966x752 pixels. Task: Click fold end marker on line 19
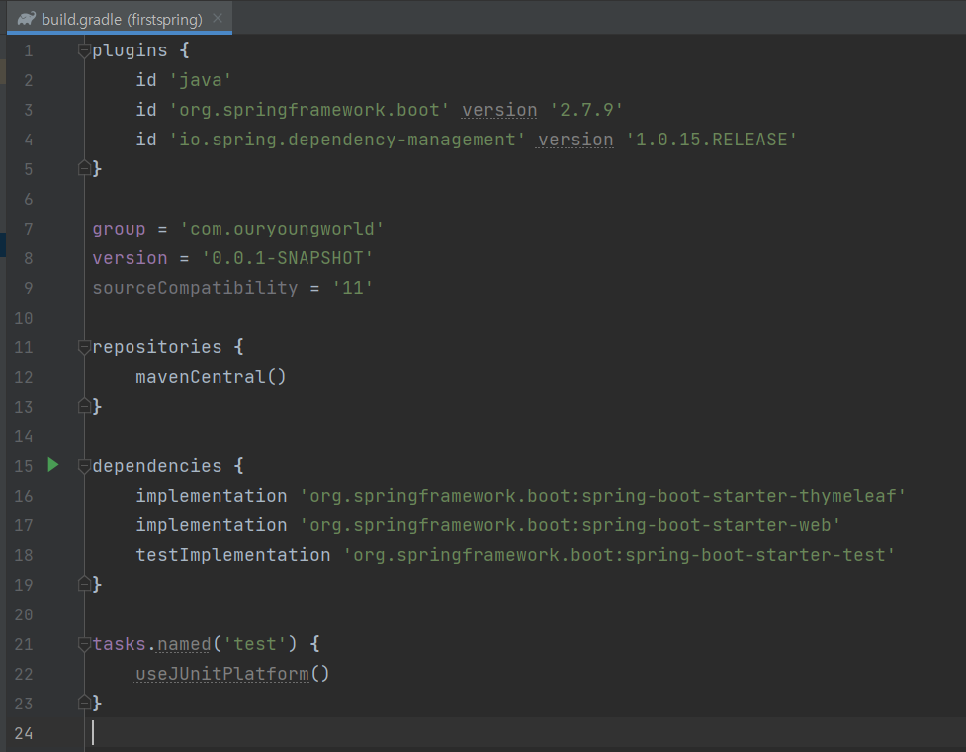click(x=84, y=583)
